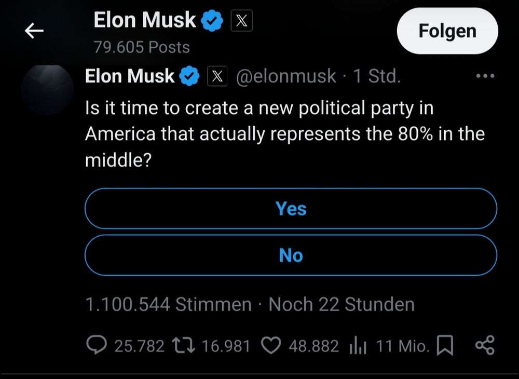
Task: Click the blue verified badge in header
Action: click(x=212, y=21)
